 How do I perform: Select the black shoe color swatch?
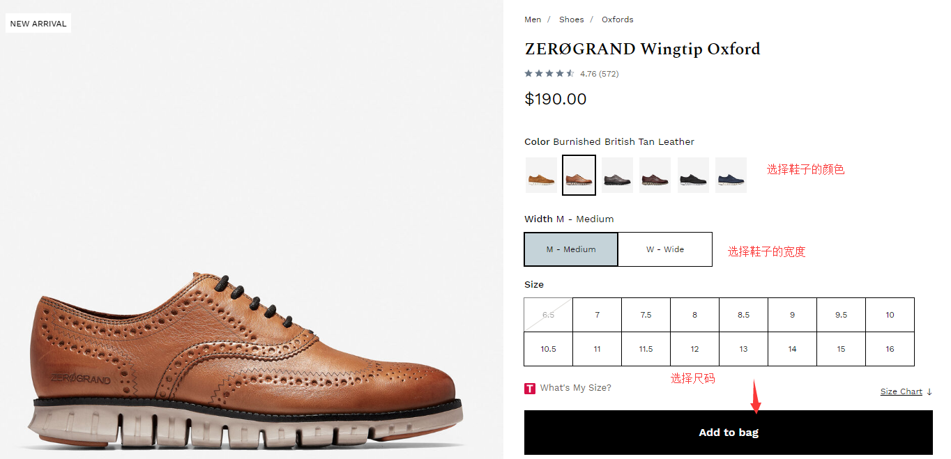[x=693, y=176]
